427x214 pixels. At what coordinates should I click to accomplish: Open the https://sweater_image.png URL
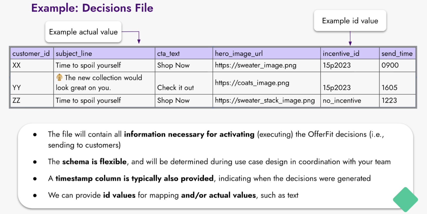tap(255, 65)
